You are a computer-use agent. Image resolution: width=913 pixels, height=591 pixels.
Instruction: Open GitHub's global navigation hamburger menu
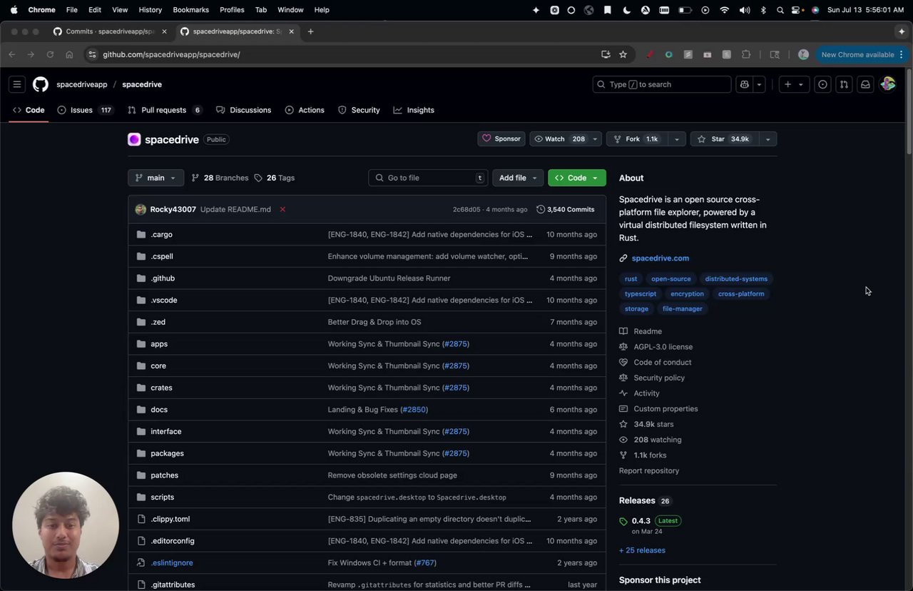click(x=17, y=84)
